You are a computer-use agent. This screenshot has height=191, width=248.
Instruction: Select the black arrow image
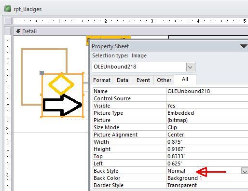pyautogui.click(x=63, y=105)
